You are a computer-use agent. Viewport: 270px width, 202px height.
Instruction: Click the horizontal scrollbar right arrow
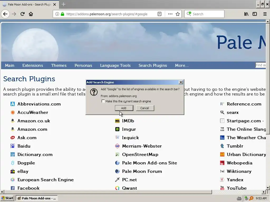[264, 192]
